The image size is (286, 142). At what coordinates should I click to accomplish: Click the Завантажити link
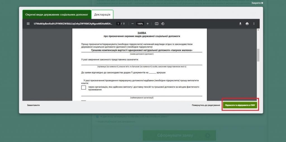(33, 105)
